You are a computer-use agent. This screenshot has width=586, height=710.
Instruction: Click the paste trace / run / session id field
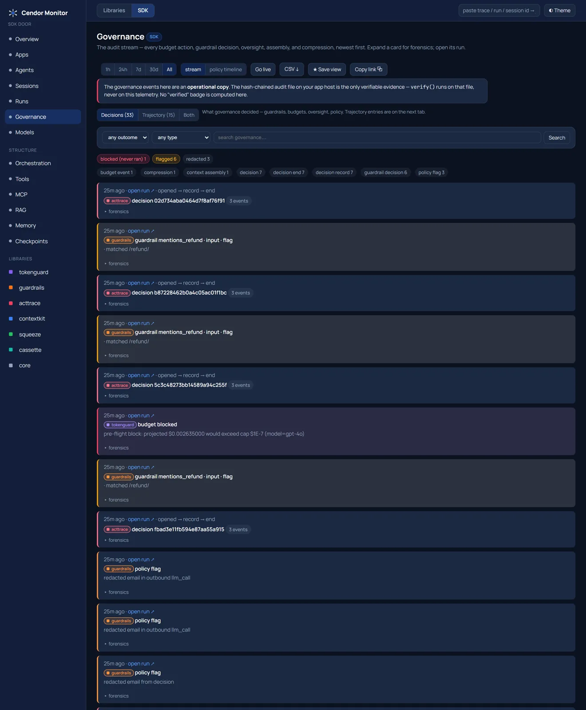coord(499,10)
